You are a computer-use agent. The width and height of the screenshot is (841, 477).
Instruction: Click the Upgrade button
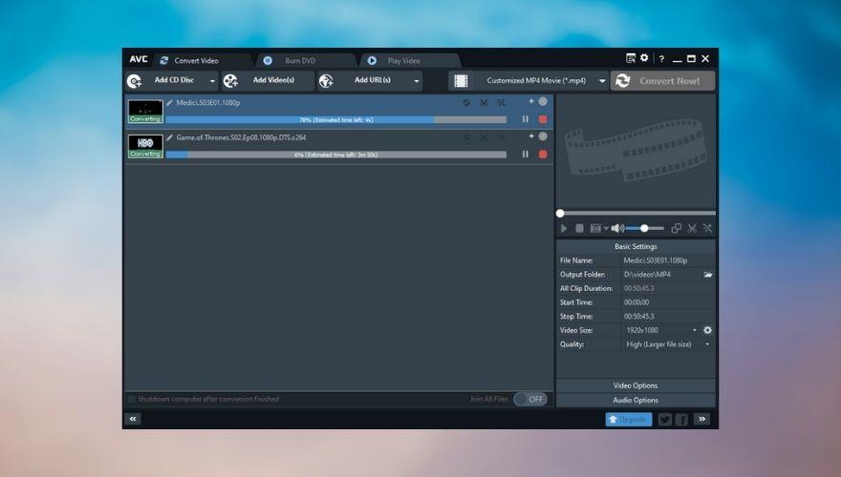click(628, 419)
